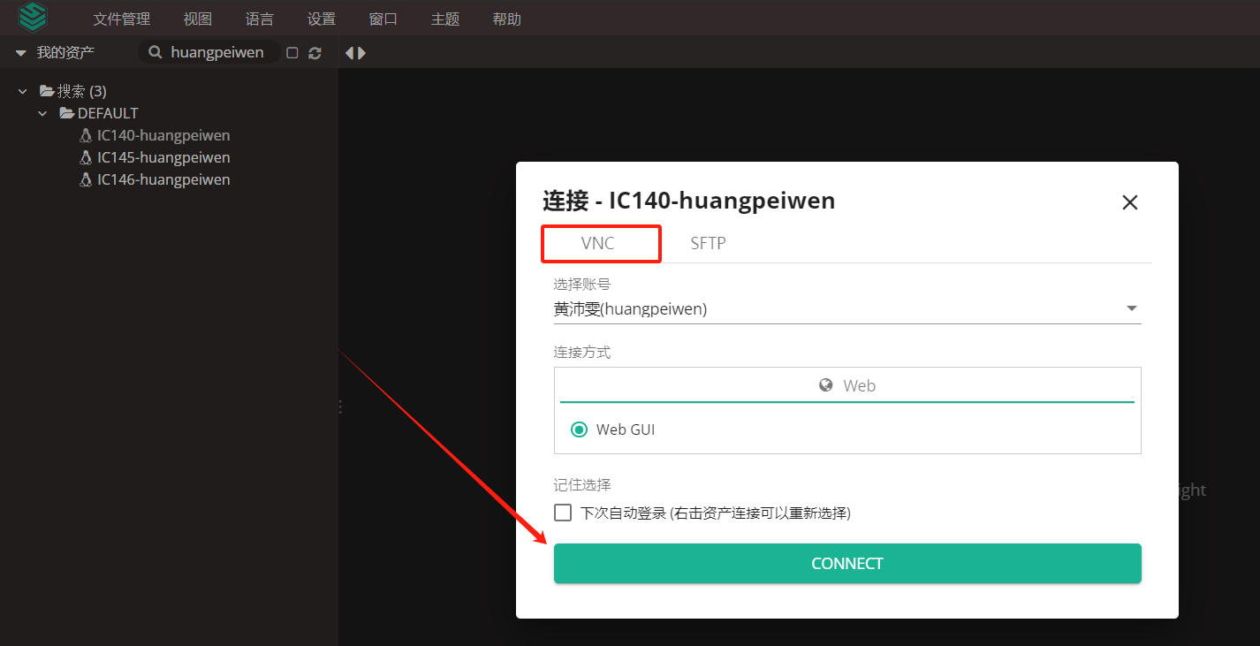This screenshot has width=1260, height=646.
Task: Tick the small checkbox next to search field
Action: pos(292,53)
